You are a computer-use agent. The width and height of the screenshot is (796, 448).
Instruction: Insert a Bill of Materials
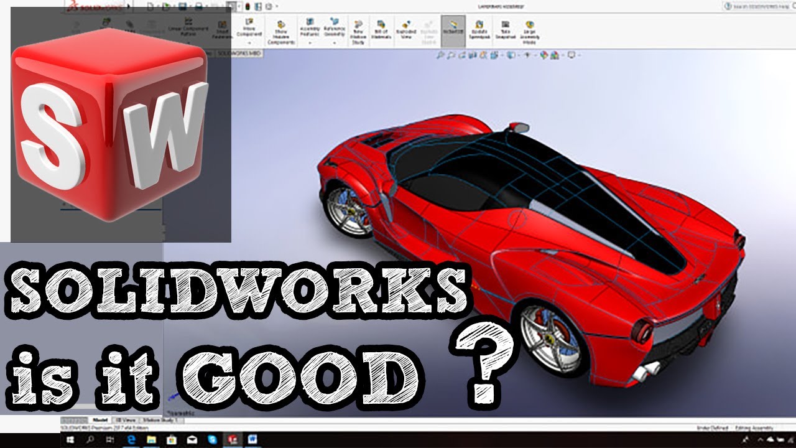coord(381,30)
